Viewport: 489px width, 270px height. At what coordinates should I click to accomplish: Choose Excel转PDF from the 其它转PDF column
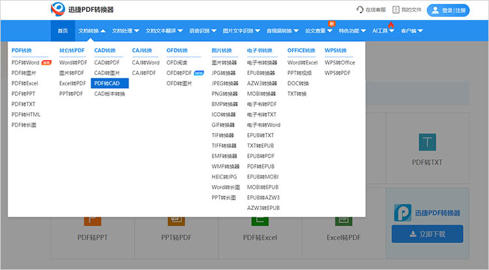pos(72,83)
